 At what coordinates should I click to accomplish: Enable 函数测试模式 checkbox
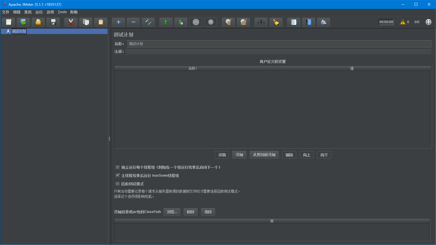(x=117, y=184)
